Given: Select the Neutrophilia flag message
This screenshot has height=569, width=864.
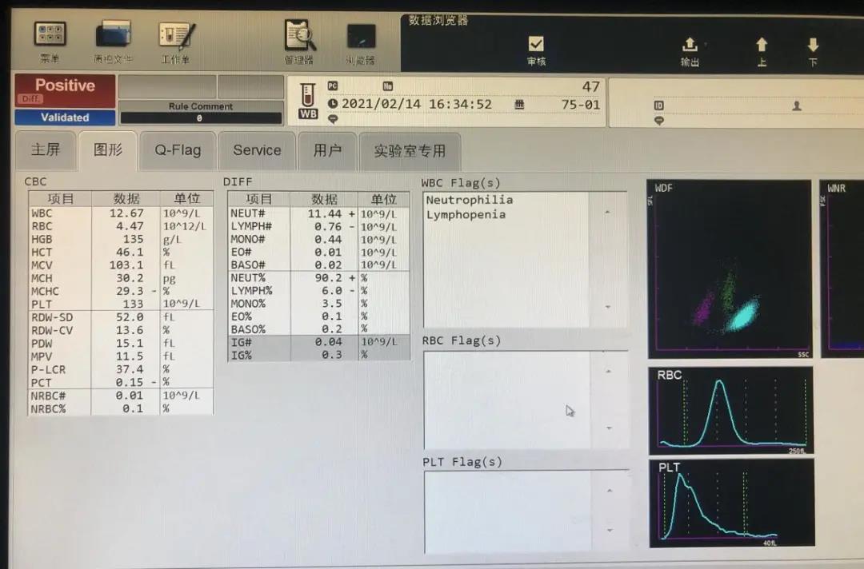Looking at the screenshot, I should [470, 200].
